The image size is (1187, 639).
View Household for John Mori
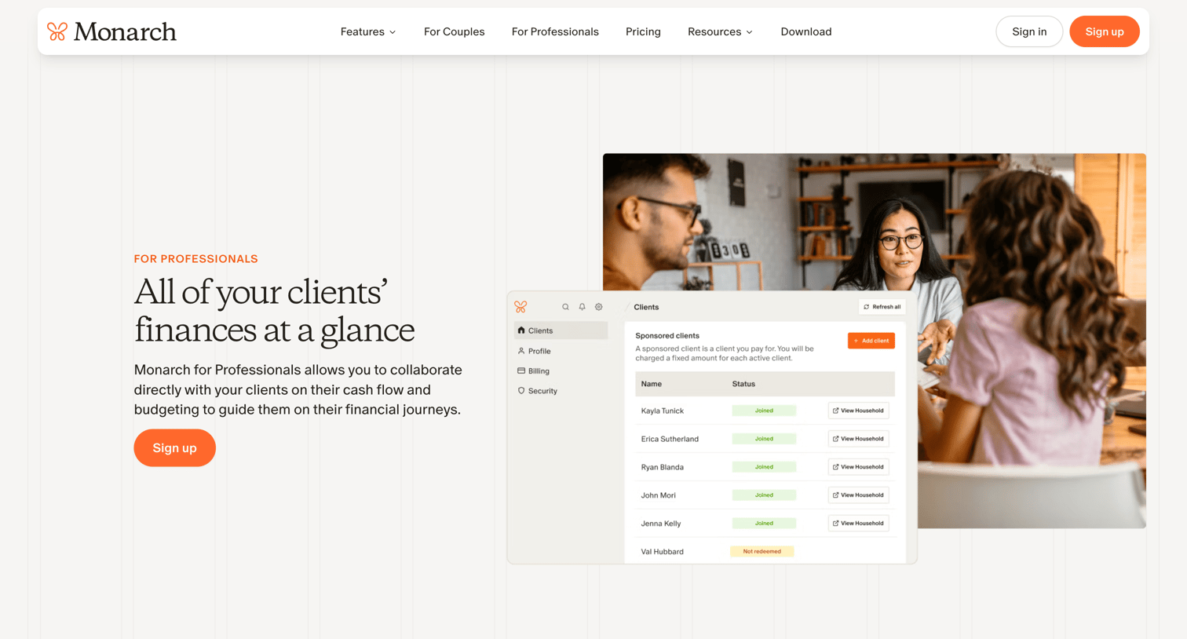[858, 495]
